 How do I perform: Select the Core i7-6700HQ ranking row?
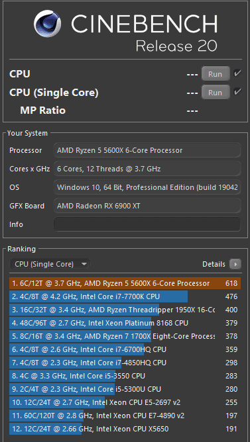coord(125,349)
